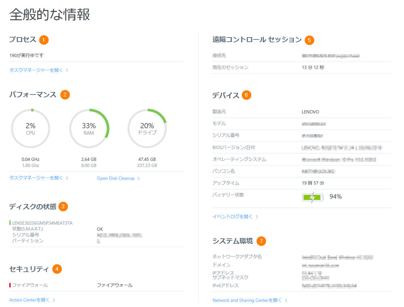The width and height of the screenshot is (404, 307).
Task: Click the orange number 1 badge beside プロセス
Action: click(44, 40)
